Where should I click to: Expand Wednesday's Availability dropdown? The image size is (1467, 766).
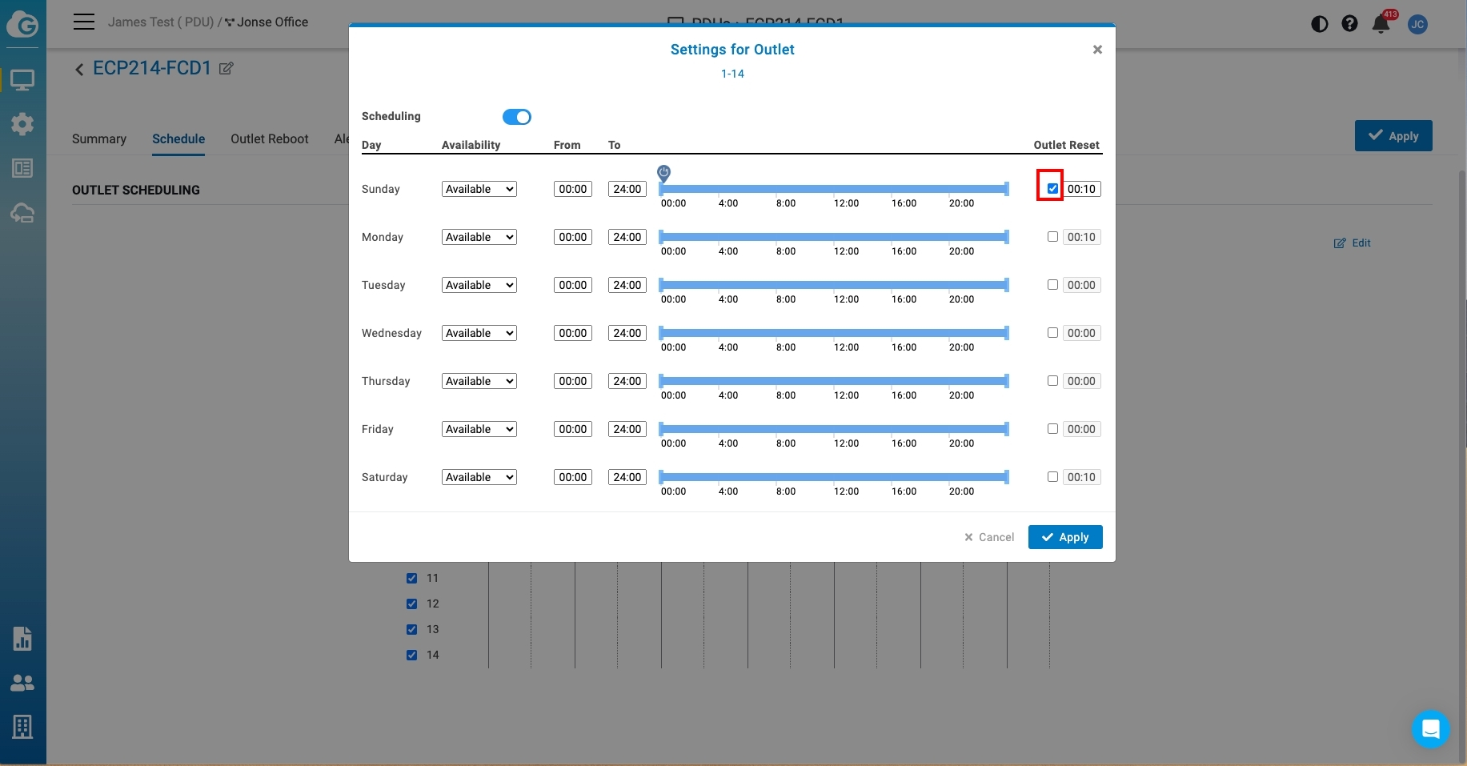479,333
